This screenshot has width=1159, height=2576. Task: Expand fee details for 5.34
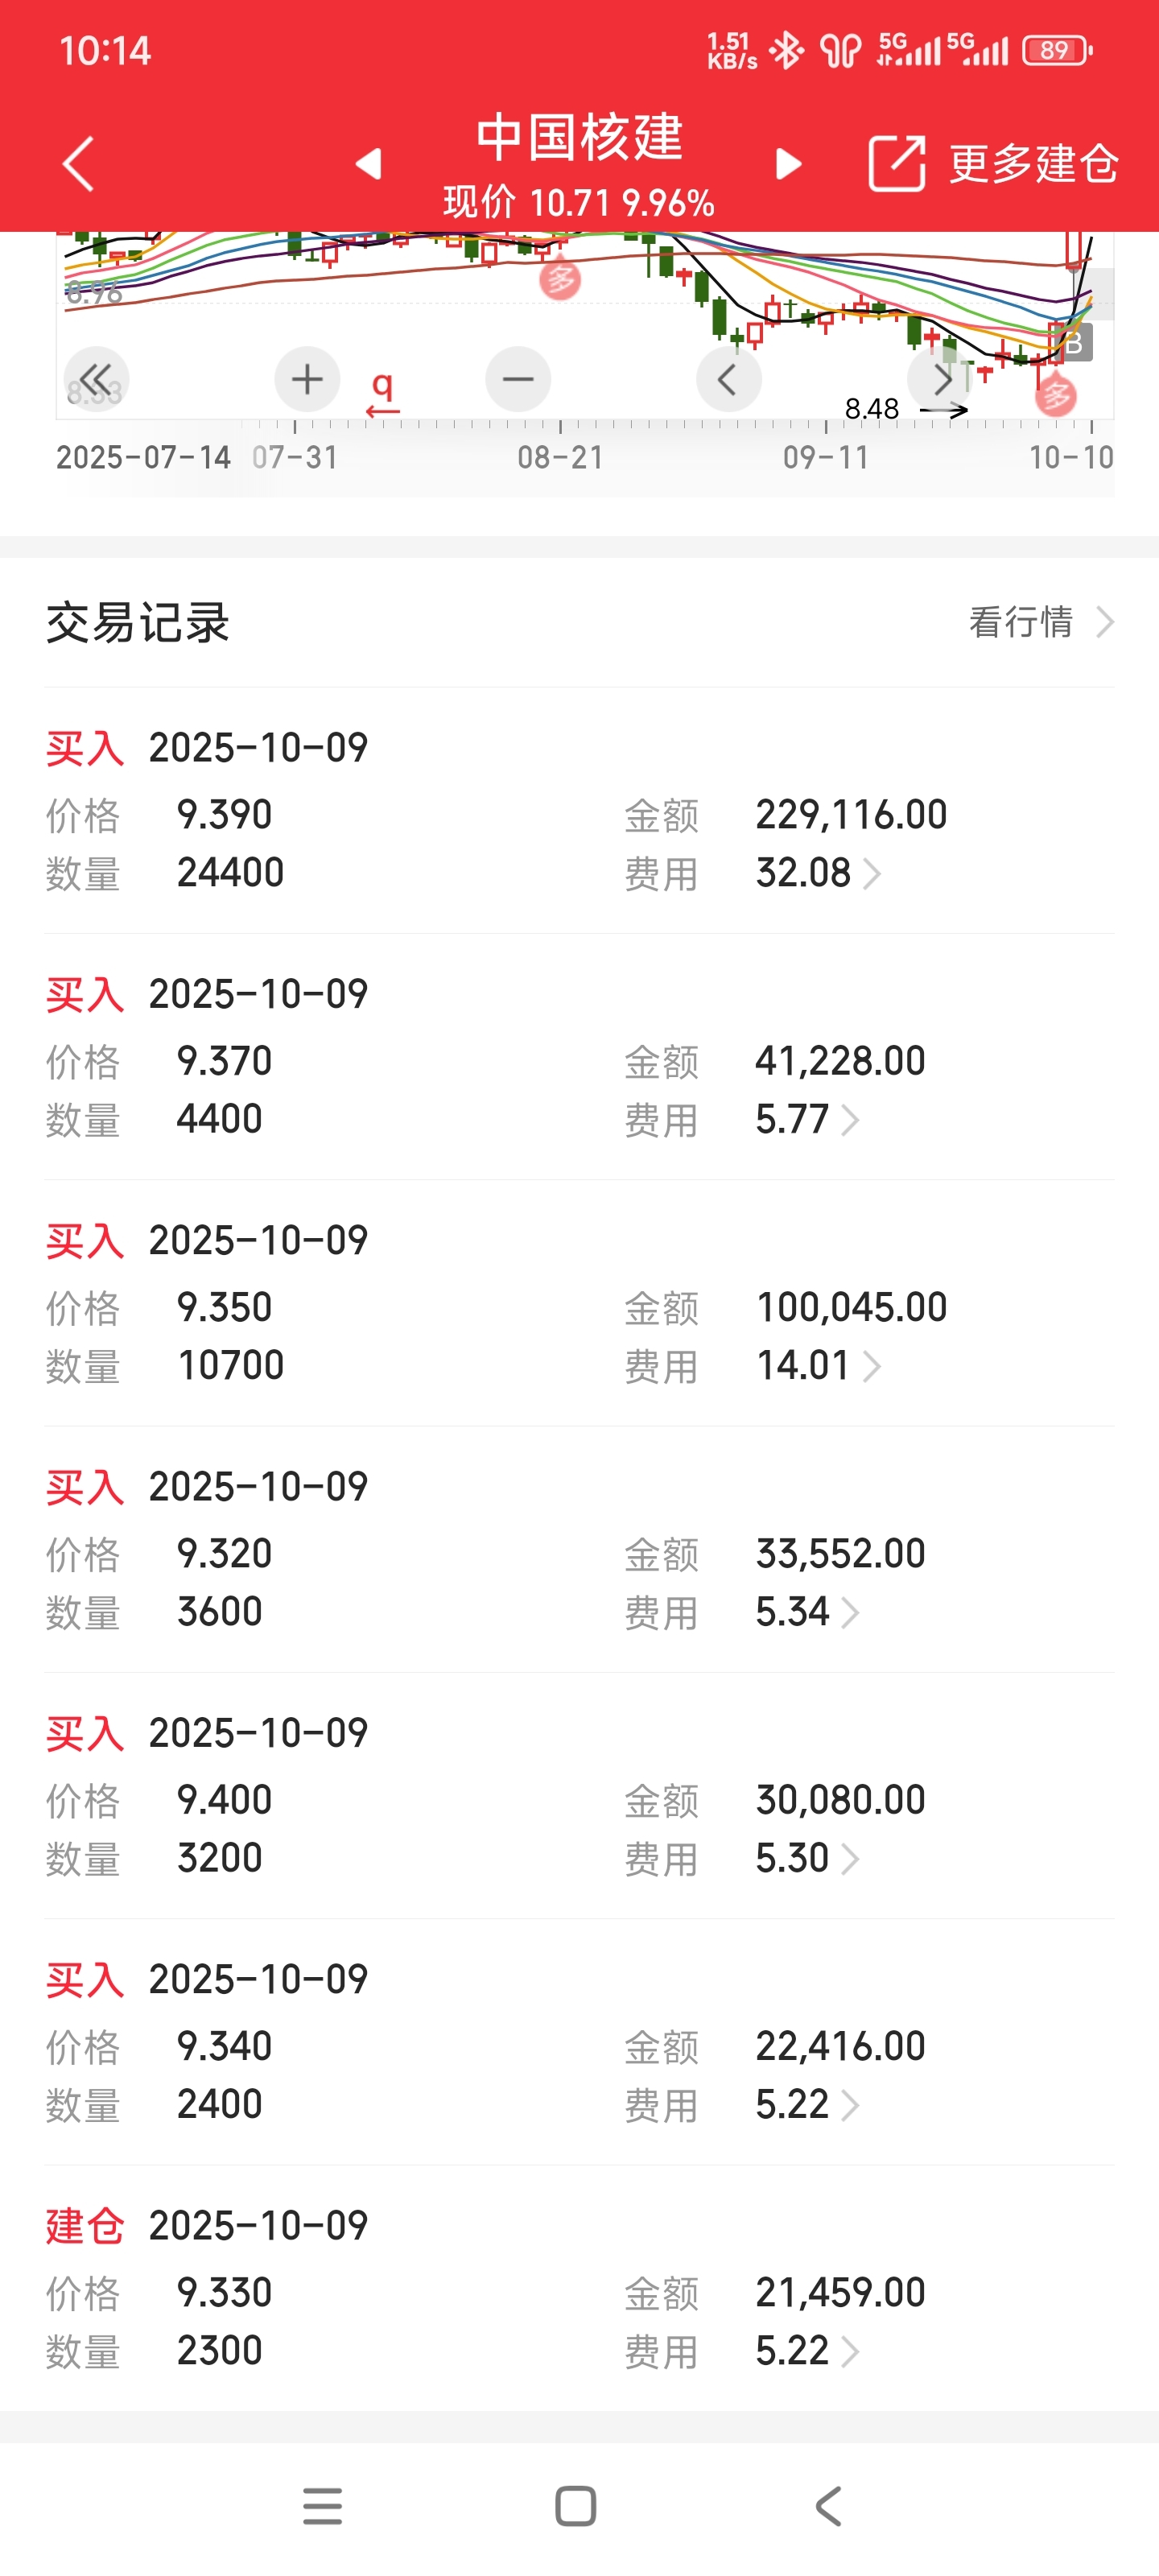(850, 1612)
